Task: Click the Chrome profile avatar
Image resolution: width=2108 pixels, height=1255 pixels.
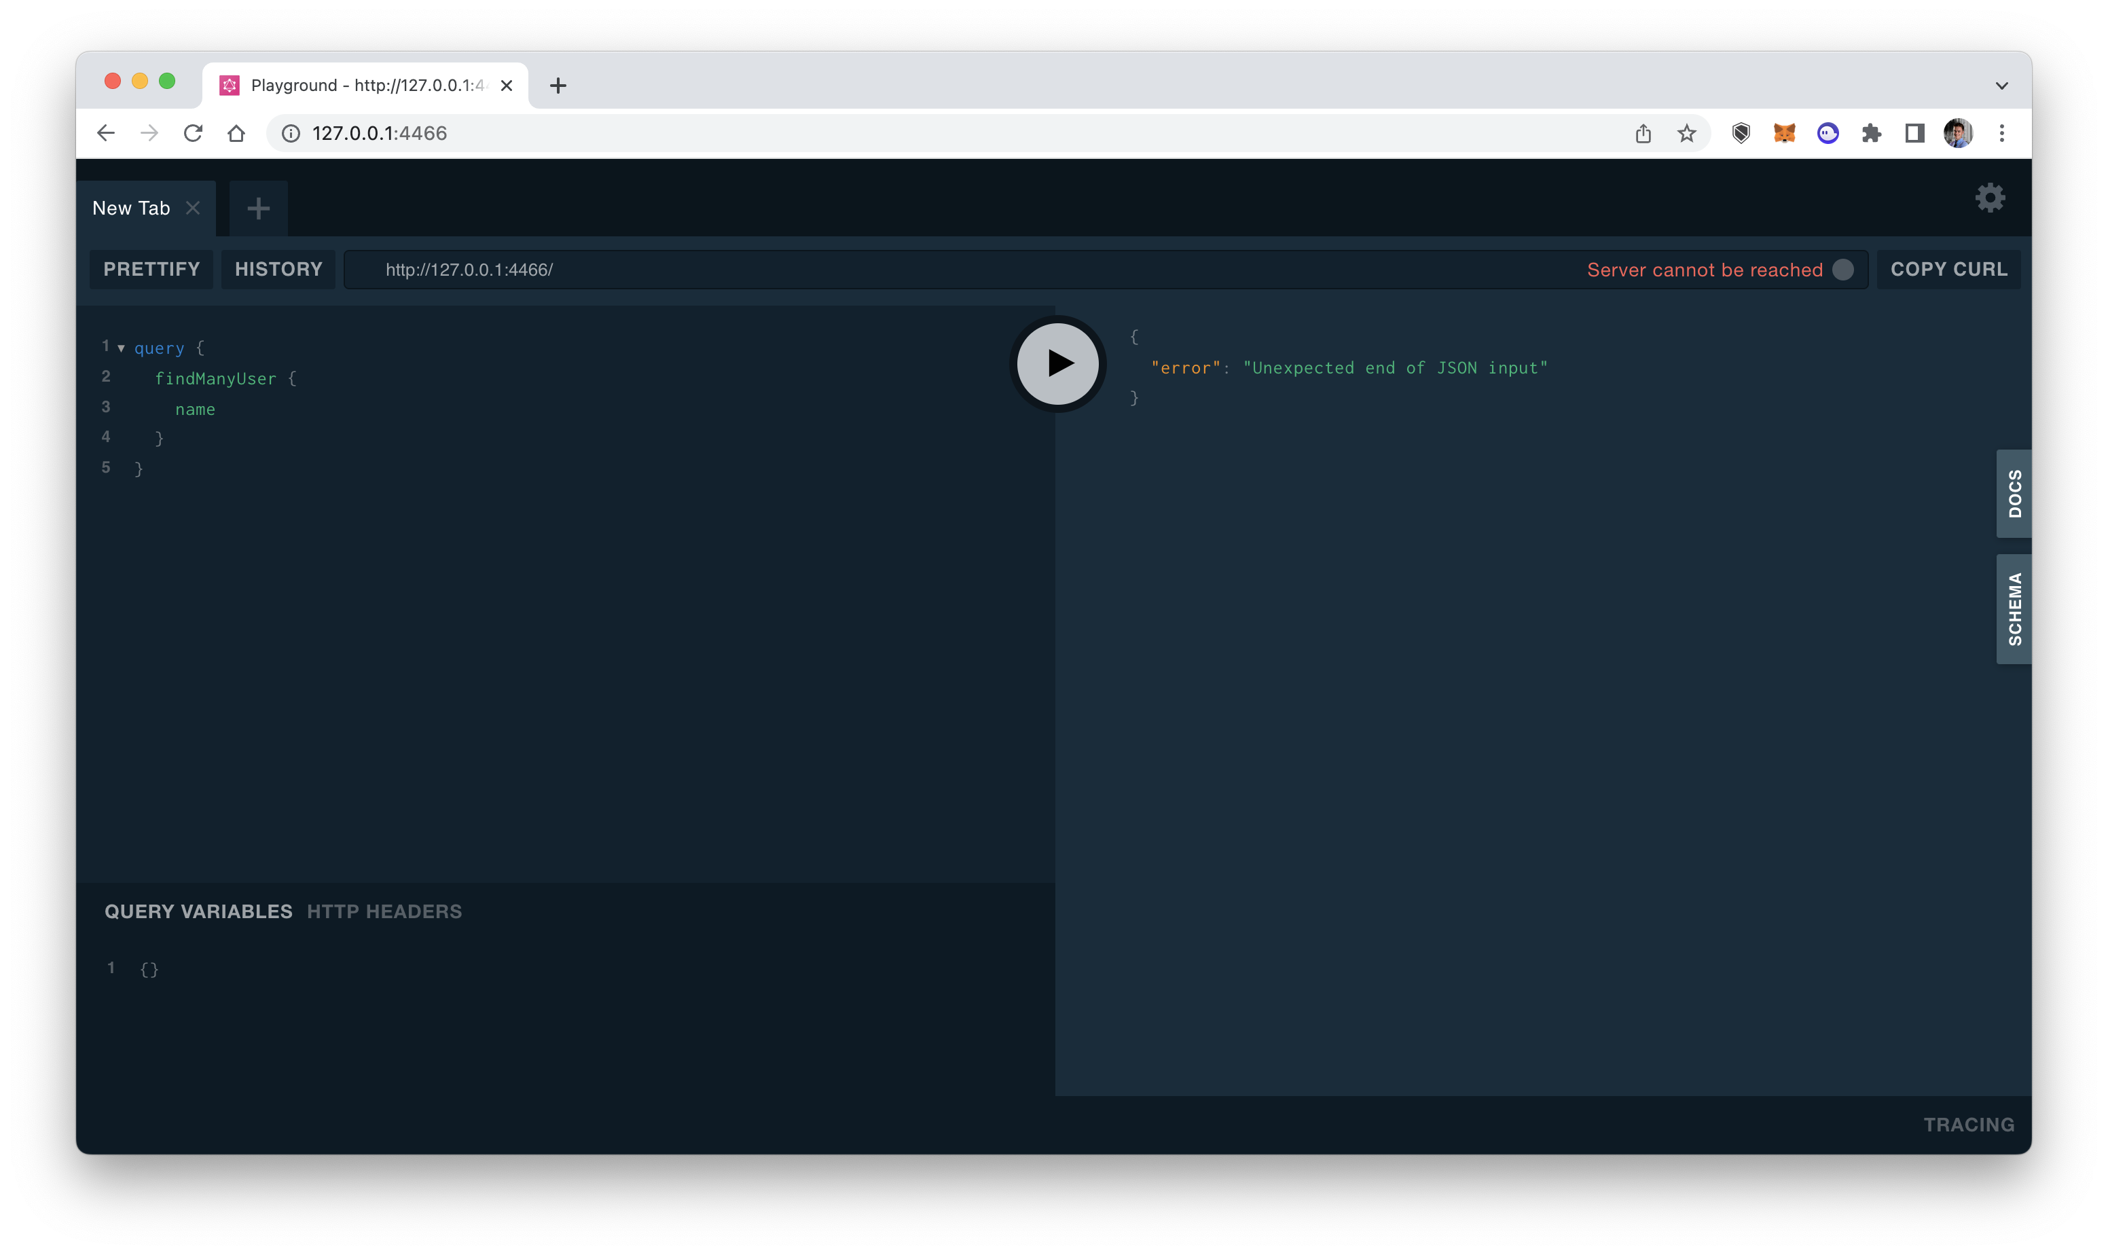Action: pos(1960,133)
